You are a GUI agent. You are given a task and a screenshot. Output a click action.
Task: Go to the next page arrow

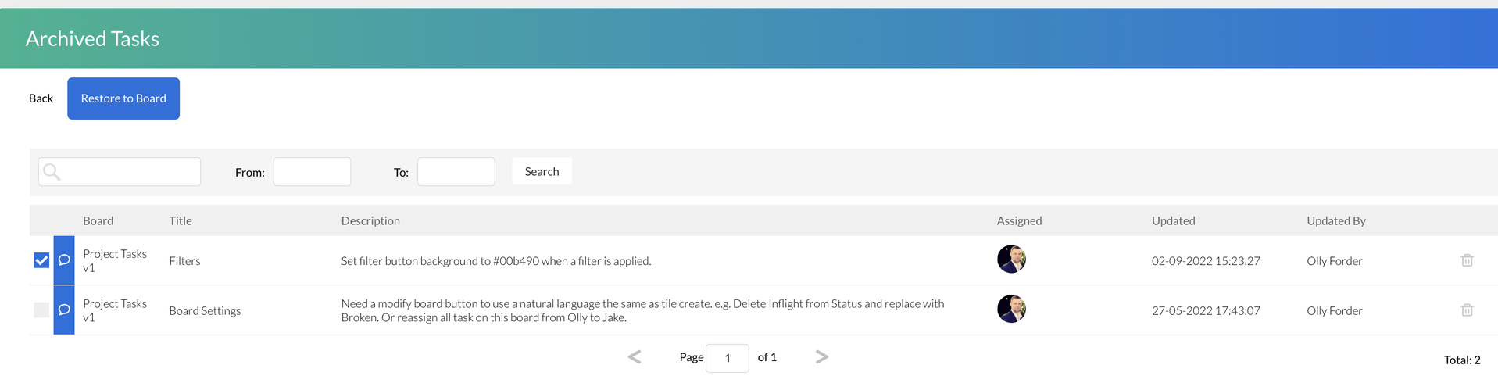(821, 357)
